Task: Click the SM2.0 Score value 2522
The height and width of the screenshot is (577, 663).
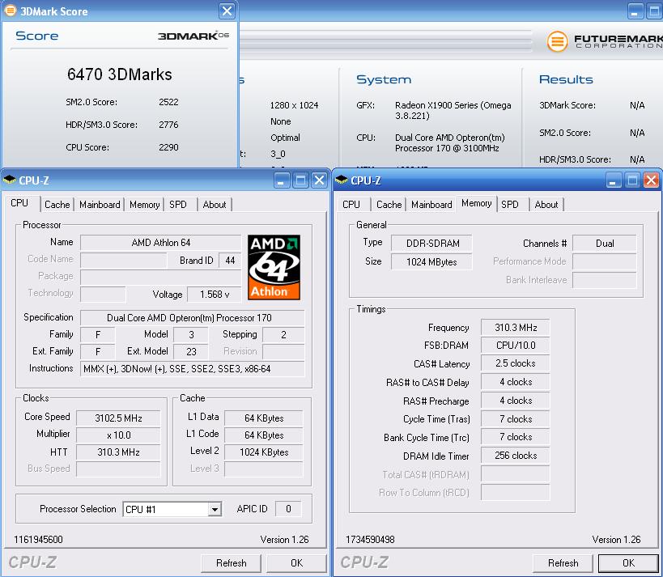Action: [x=168, y=102]
